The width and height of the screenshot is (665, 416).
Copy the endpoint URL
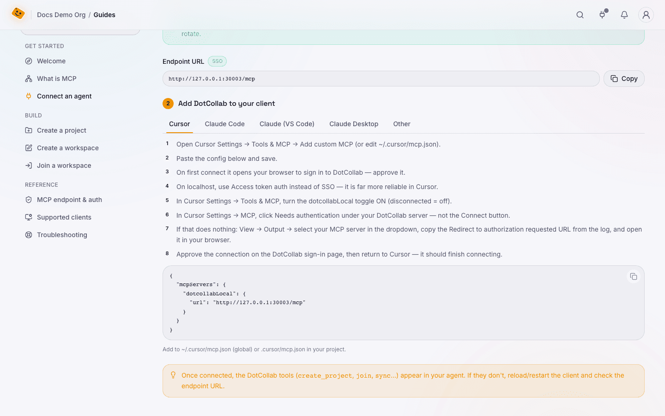[624, 79]
